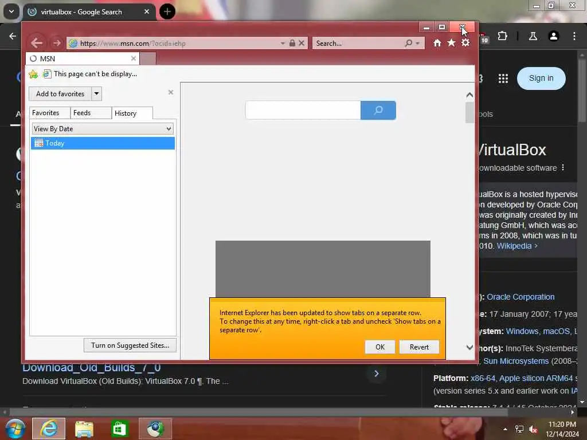The width and height of the screenshot is (587, 440).
Task: Click the muted volume tray icon
Action: [x=533, y=429]
